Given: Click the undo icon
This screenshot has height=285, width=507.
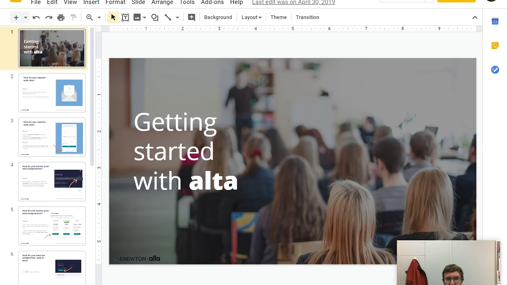Looking at the screenshot, I should pyautogui.click(x=36, y=17).
